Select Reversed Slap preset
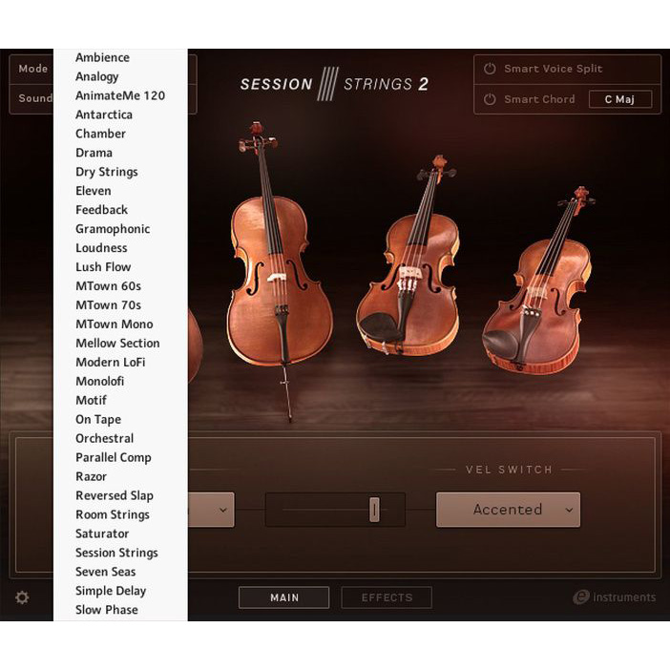Viewport: 670px width, 670px height. coord(115,495)
